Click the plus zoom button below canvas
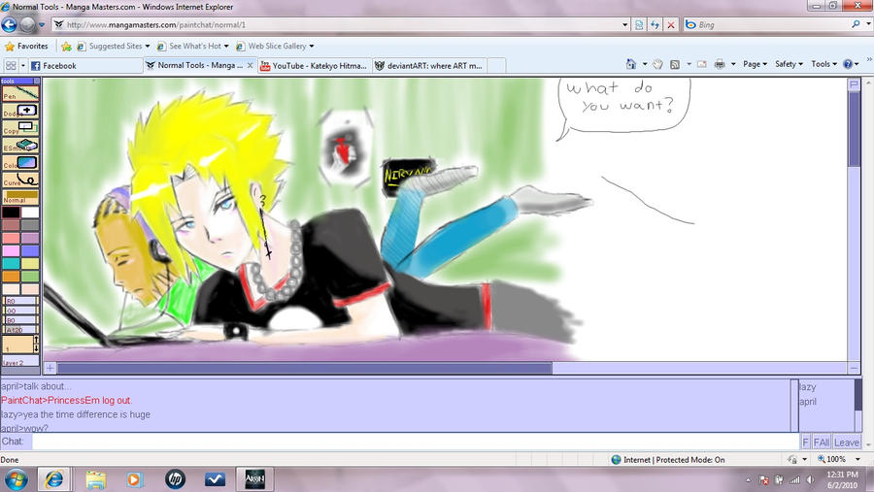Viewport: 874px width, 492px height. point(50,368)
